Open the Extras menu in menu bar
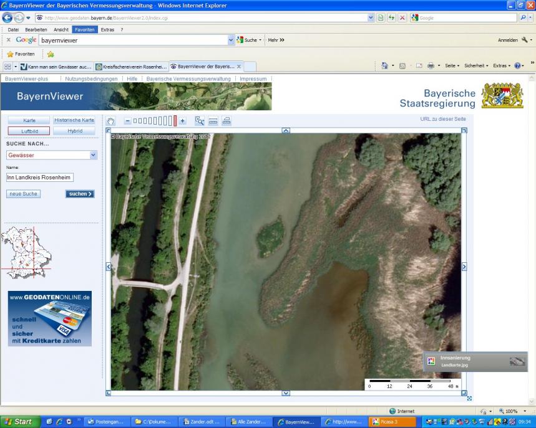Image resolution: width=536 pixels, height=428 pixels. click(x=107, y=30)
